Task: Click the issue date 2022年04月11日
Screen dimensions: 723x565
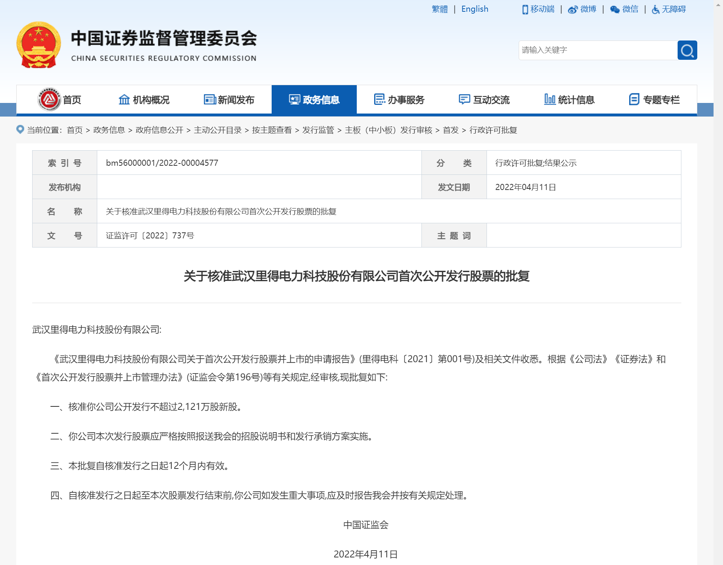Action: coord(526,187)
